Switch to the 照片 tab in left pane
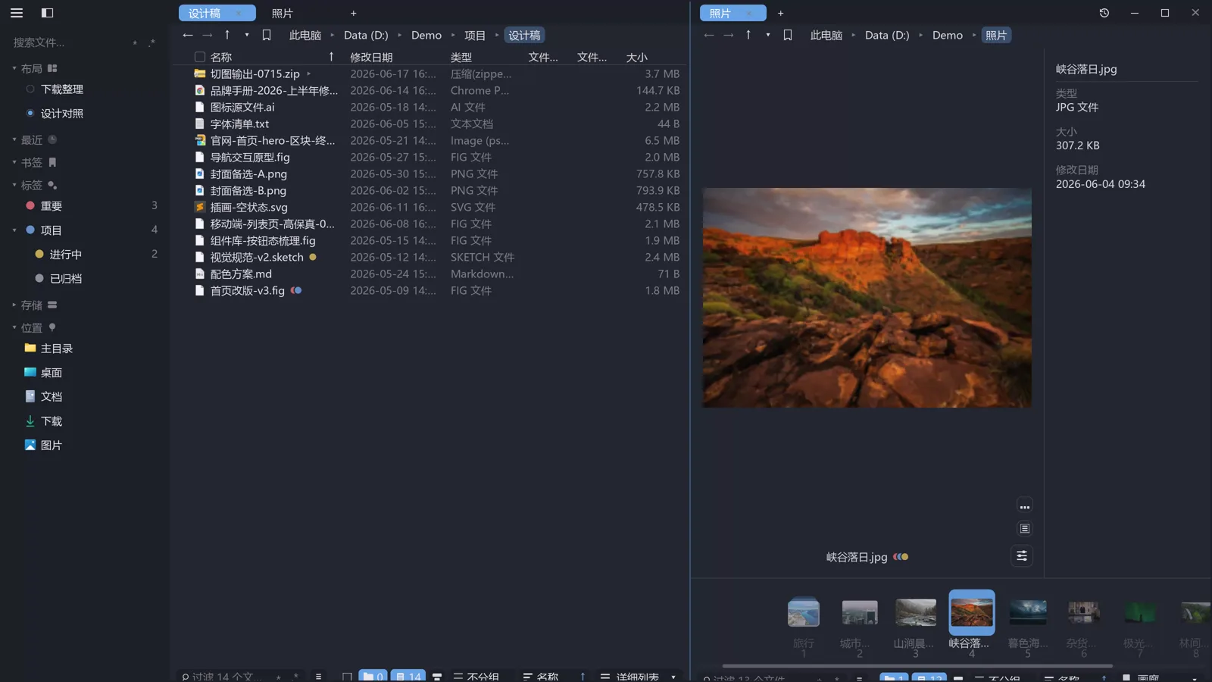This screenshot has width=1212, height=682. coord(283,13)
